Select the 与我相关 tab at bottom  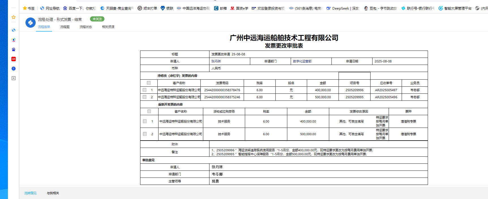53,193
